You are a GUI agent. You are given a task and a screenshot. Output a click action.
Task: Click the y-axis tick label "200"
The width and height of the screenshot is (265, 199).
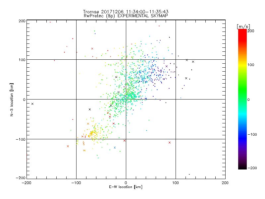pos(22,21)
